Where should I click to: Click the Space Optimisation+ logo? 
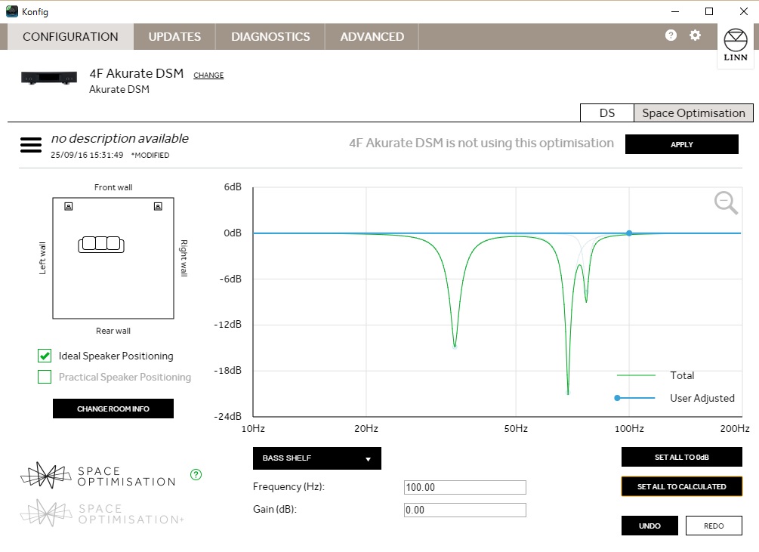[102, 513]
